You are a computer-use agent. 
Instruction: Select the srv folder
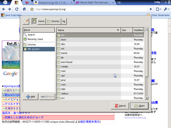coord(100,98)
